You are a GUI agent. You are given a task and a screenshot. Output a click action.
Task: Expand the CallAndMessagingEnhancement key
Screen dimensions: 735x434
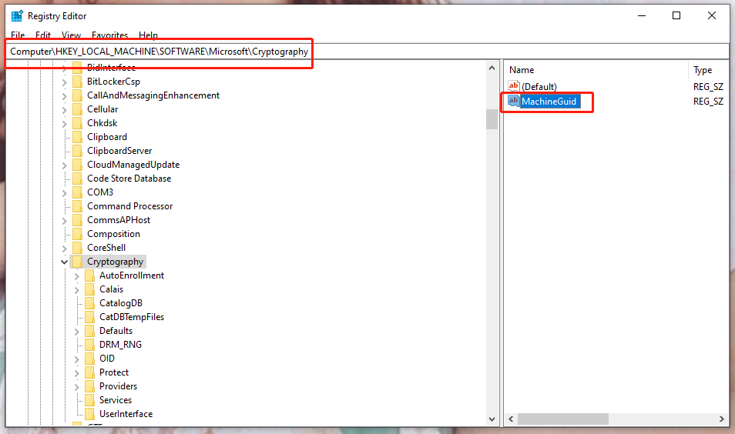(64, 96)
